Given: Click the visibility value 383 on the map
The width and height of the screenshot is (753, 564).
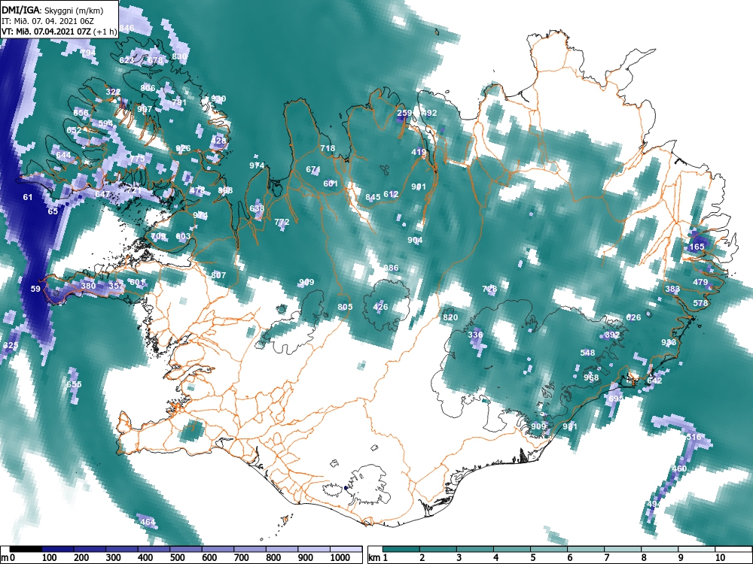Looking at the screenshot, I should point(672,289).
